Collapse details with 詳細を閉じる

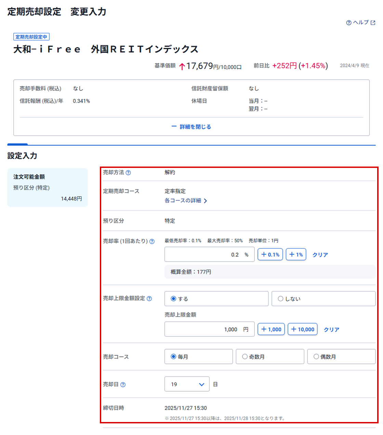pyautogui.click(x=191, y=127)
